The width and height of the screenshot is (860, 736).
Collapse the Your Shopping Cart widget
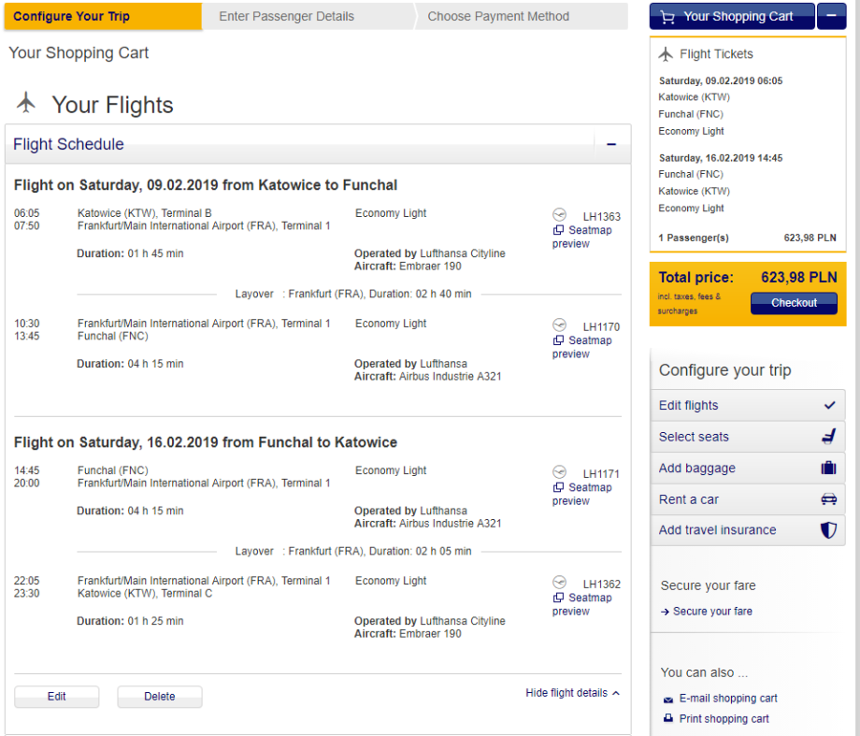pyautogui.click(x=831, y=17)
